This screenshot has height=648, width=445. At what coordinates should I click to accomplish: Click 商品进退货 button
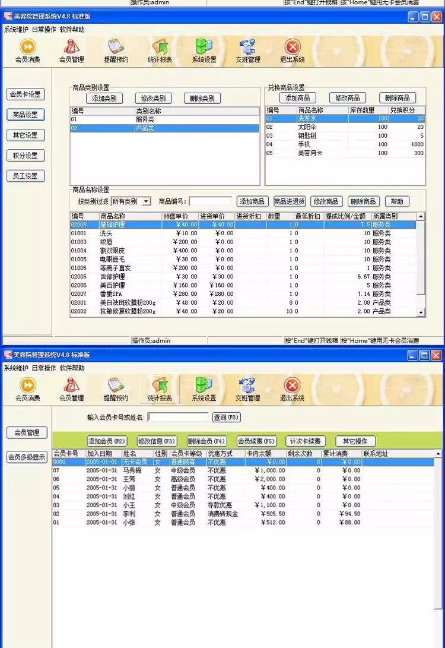tap(290, 202)
